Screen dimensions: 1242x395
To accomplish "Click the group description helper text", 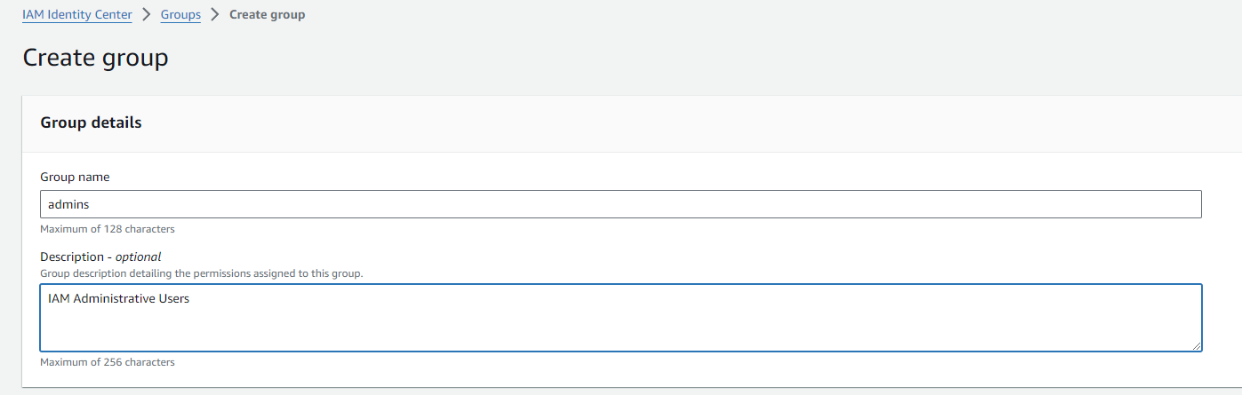I will tap(201, 273).
